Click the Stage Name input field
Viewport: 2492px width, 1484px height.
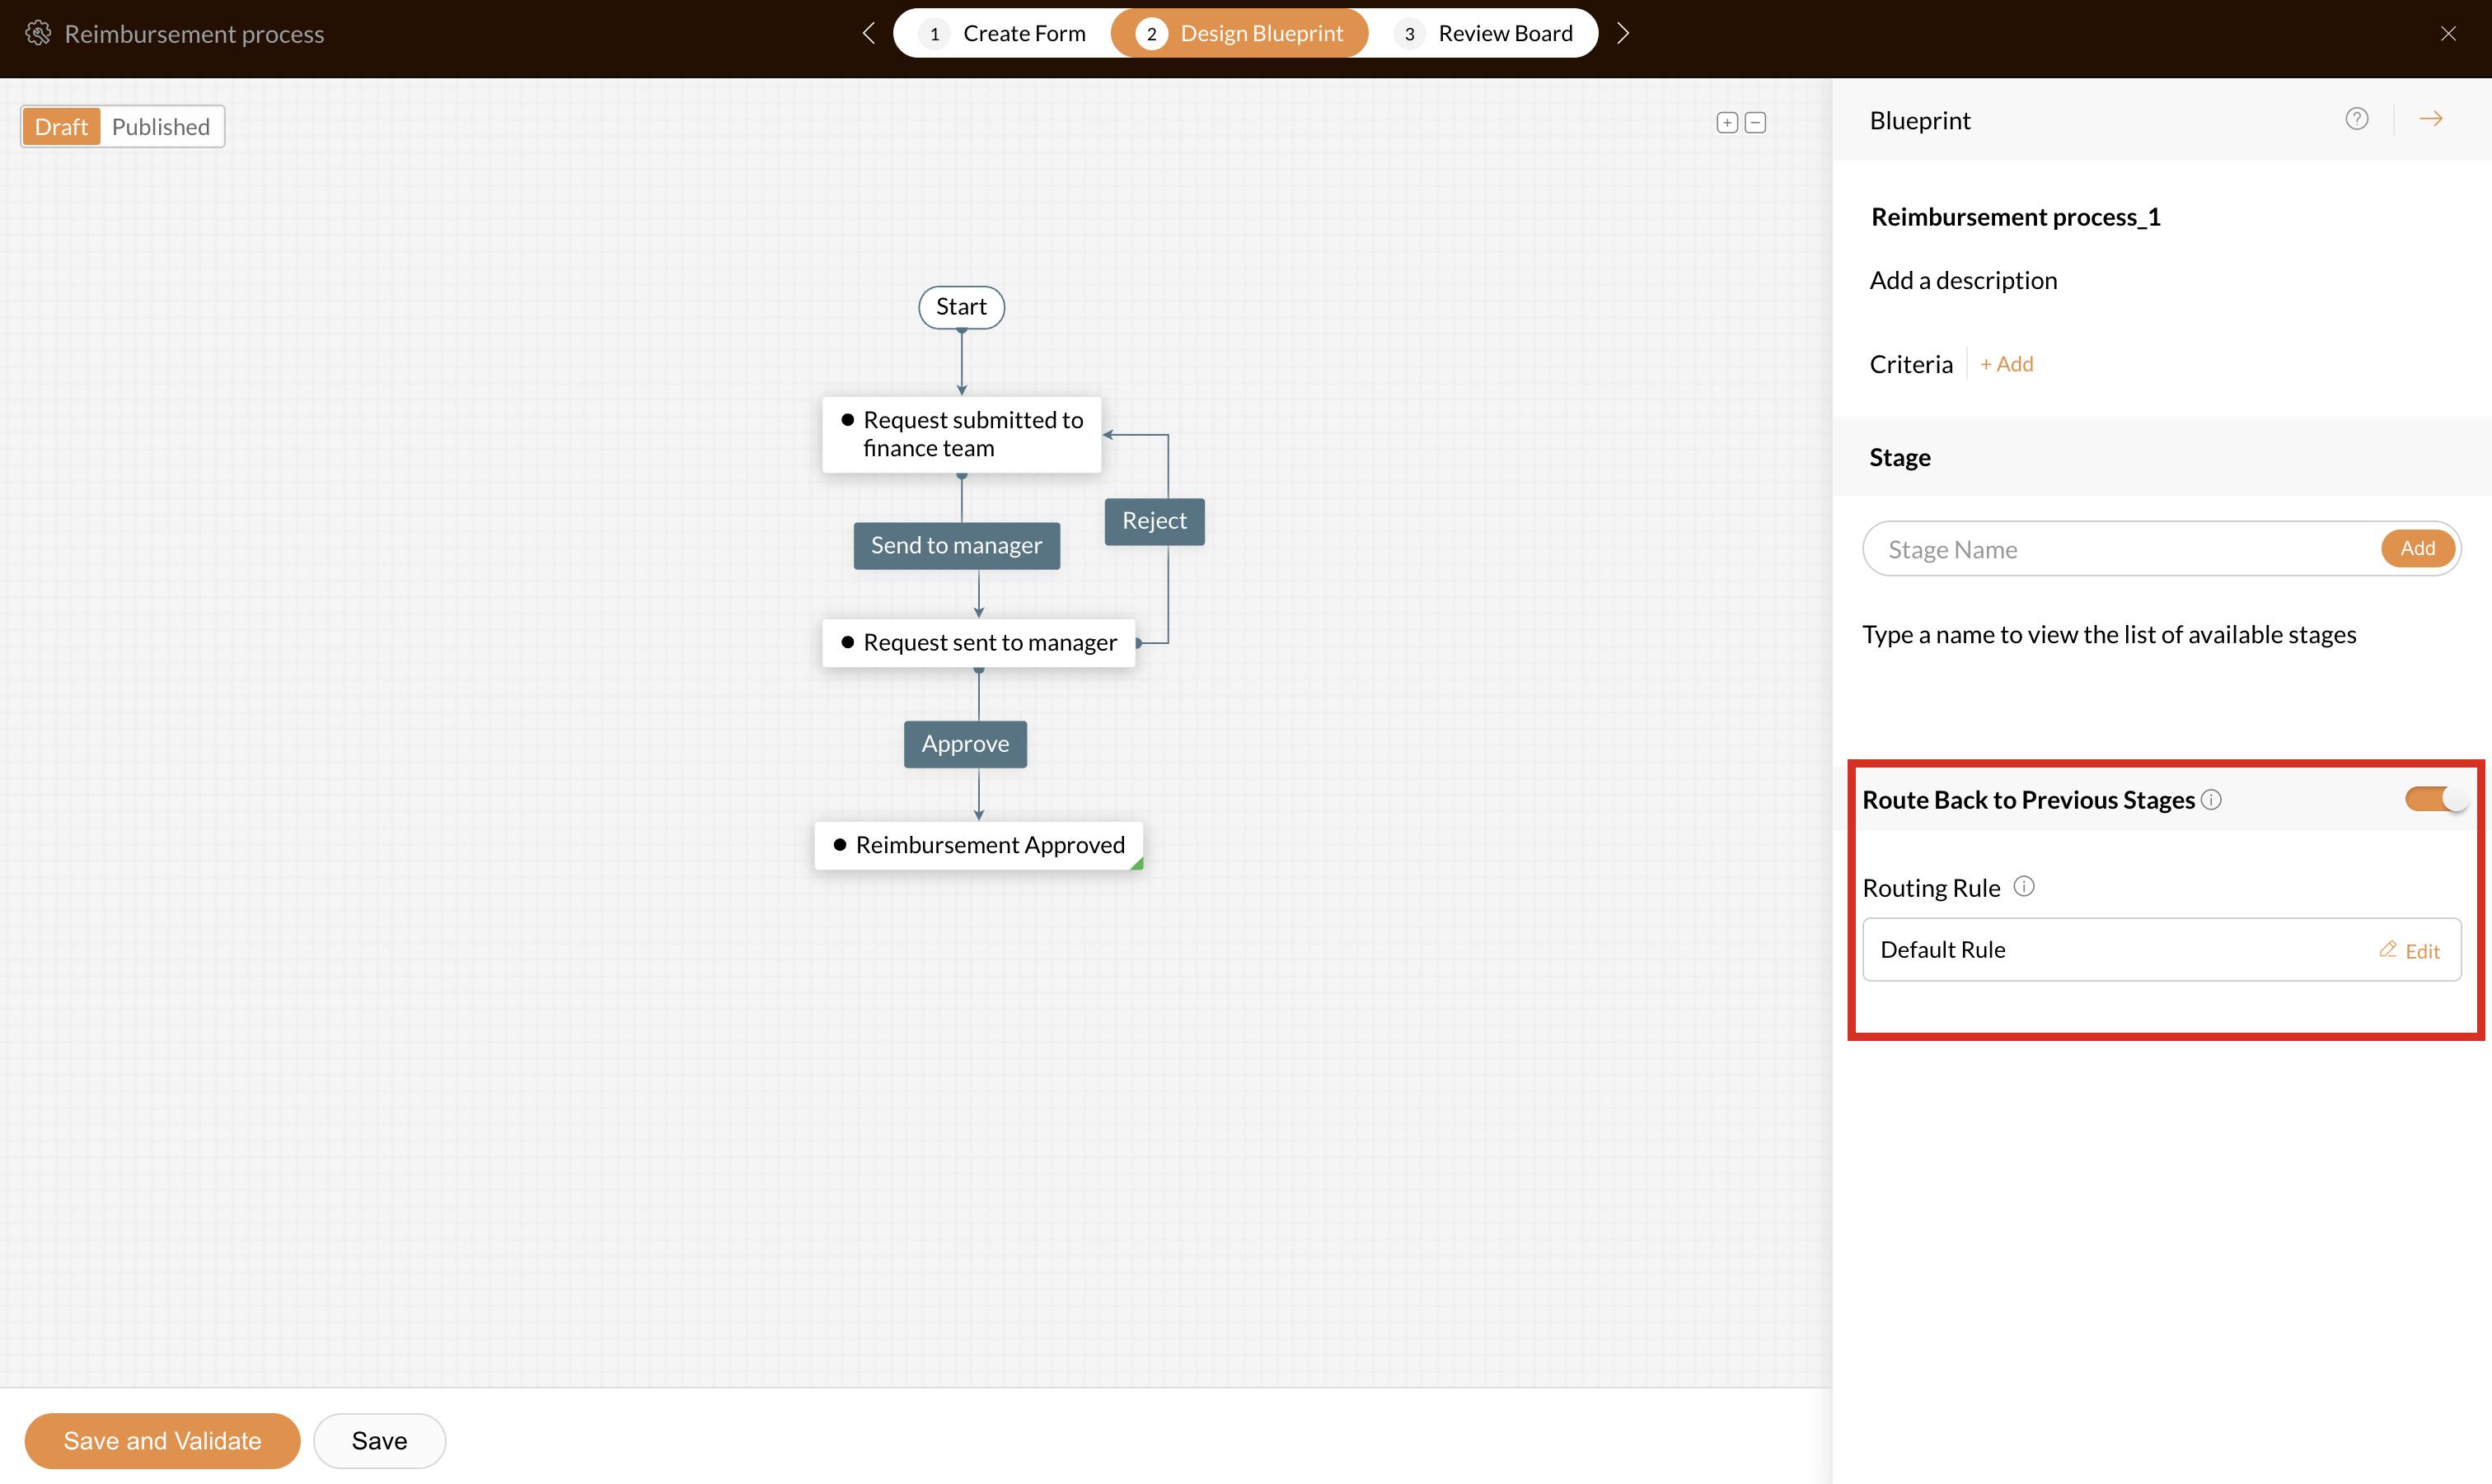pyautogui.click(x=2121, y=549)
